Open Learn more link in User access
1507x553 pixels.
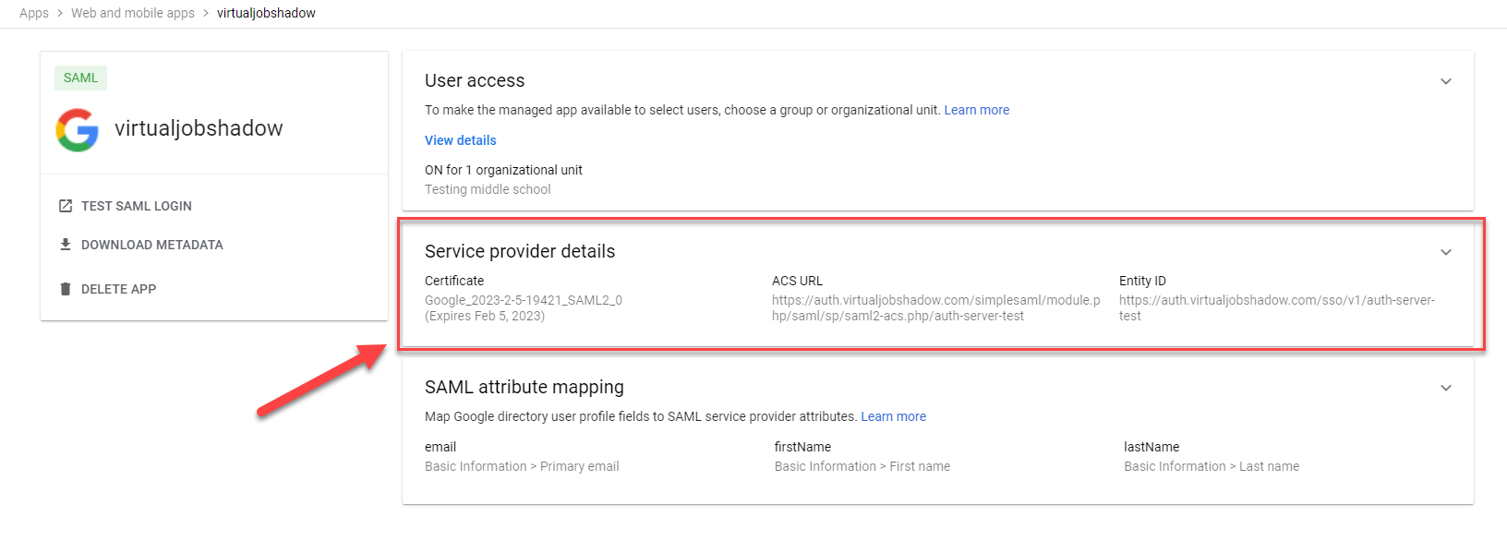pyautogui.click(x=977, y=110)
